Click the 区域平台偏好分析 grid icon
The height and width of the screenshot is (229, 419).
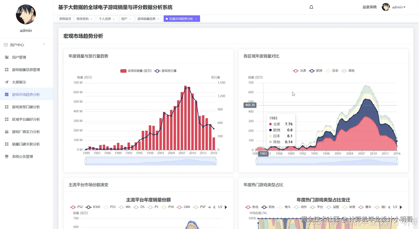click(7, 119)
